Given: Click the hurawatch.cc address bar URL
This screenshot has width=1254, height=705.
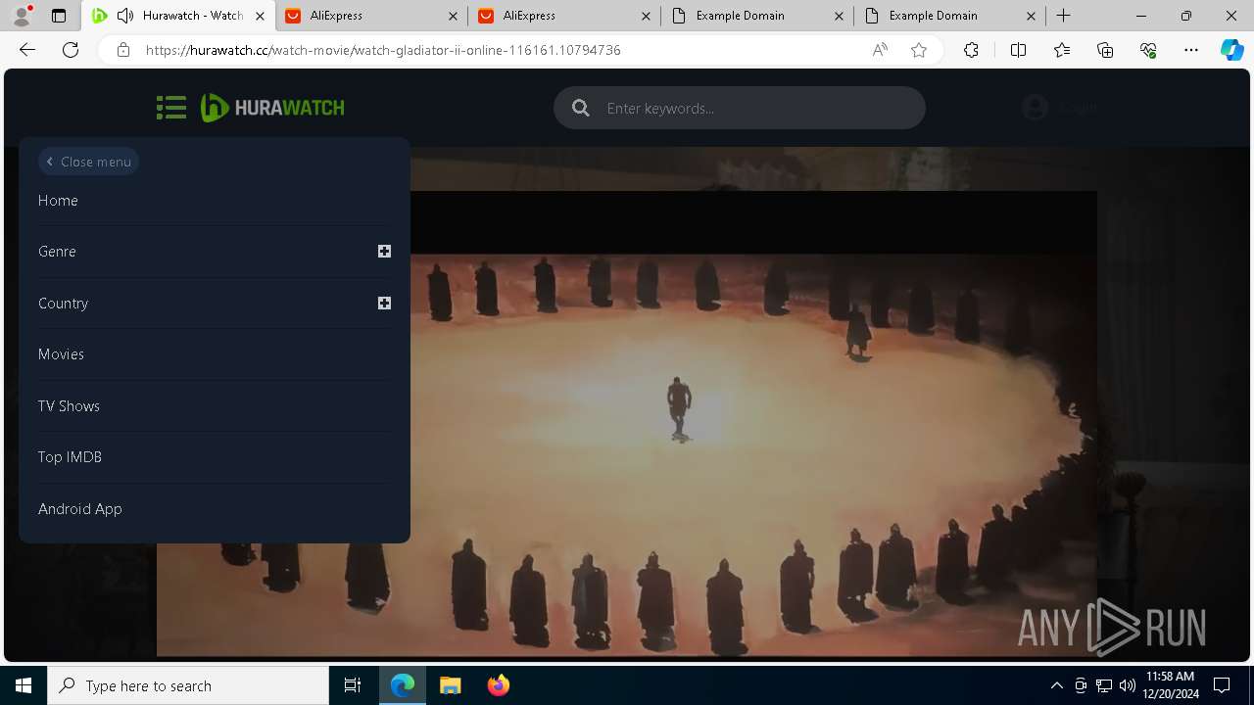Looking at the screenshot, I should coord(383,50).
